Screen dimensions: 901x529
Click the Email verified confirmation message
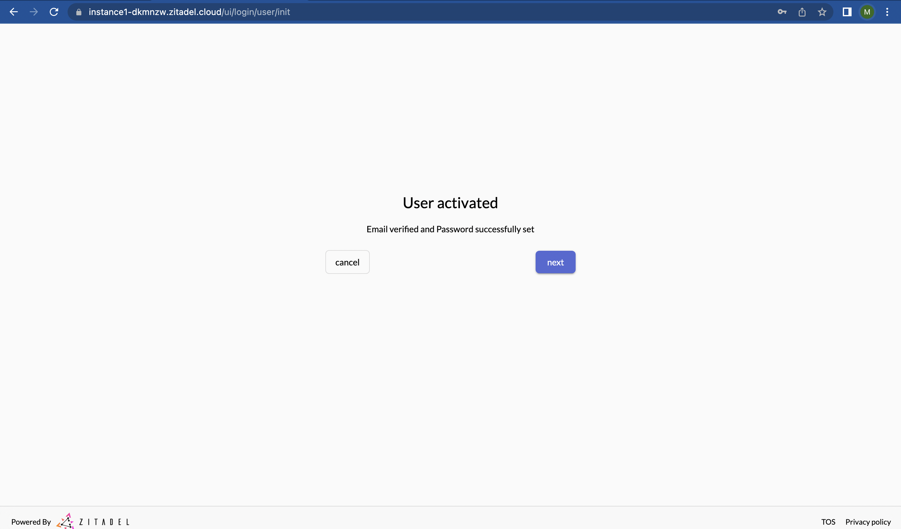point(450,229)
